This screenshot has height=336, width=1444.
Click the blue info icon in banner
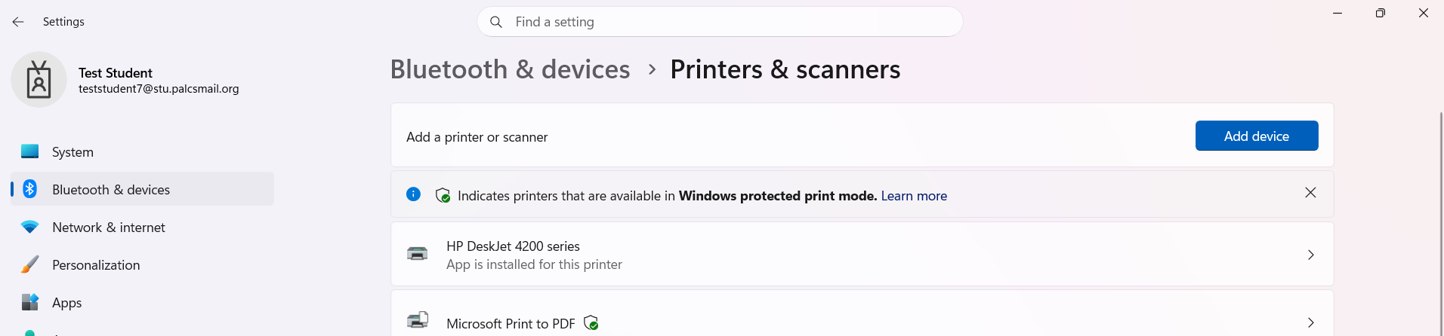pos(413,194)
